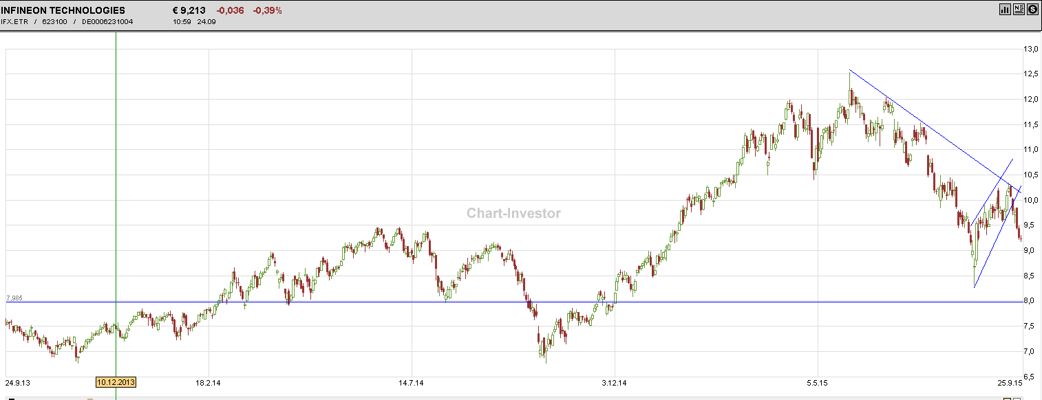
Task: Click the 5.5.15 date on time axis
Action: click(x=817, y=383)
